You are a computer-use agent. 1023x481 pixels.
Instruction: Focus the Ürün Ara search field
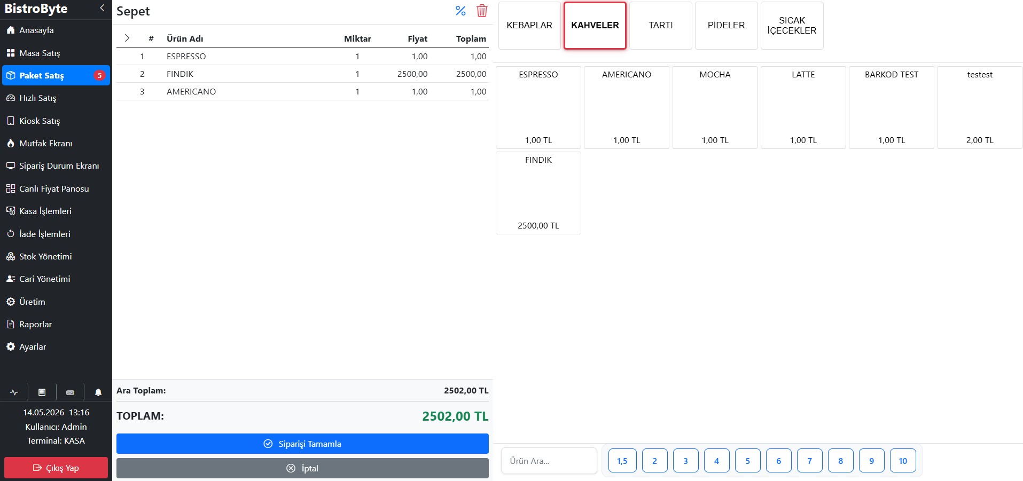(x=549, y=461)
